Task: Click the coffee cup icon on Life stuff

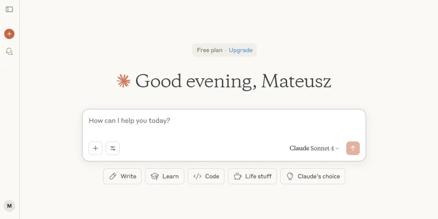Action: coord(238,176)
